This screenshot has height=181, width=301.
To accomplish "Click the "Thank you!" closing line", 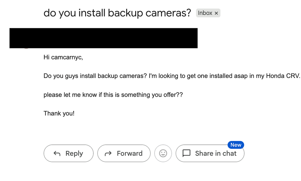I will [59, 113].
